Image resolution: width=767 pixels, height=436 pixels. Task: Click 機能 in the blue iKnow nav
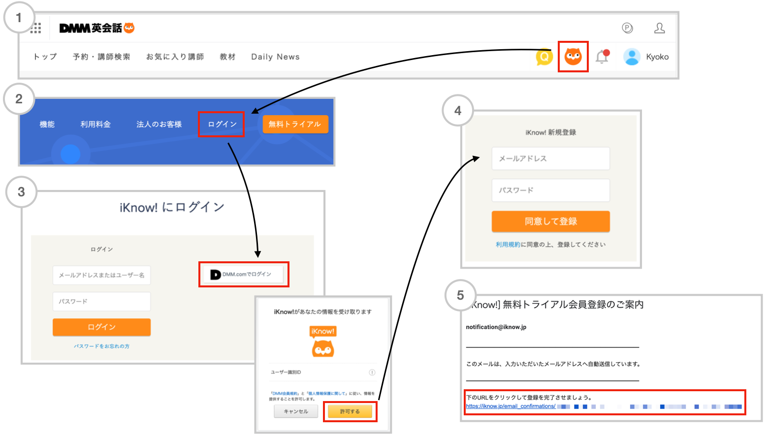(47, 124)
